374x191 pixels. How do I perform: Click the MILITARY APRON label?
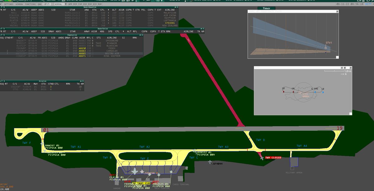coord(294,173)
